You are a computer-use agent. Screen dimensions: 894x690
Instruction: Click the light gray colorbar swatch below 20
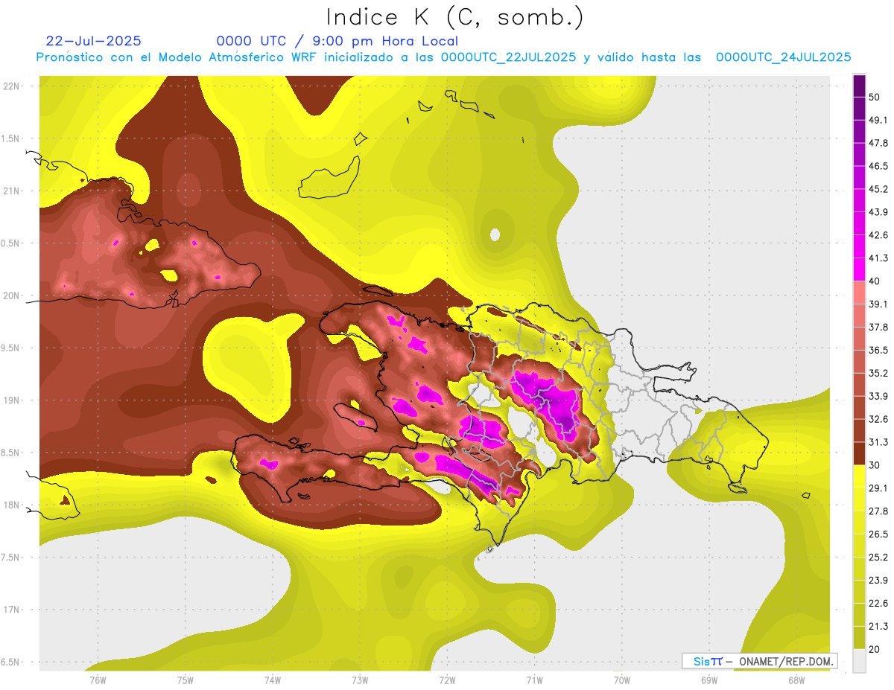point(859,661)
